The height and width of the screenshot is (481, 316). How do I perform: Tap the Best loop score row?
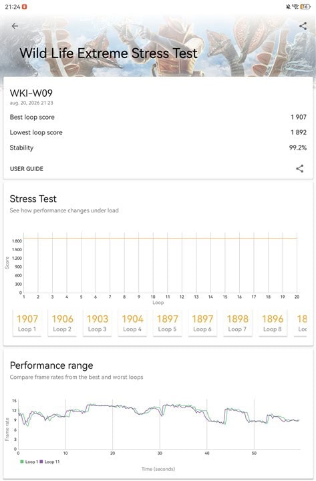click(x=158, y=117)
